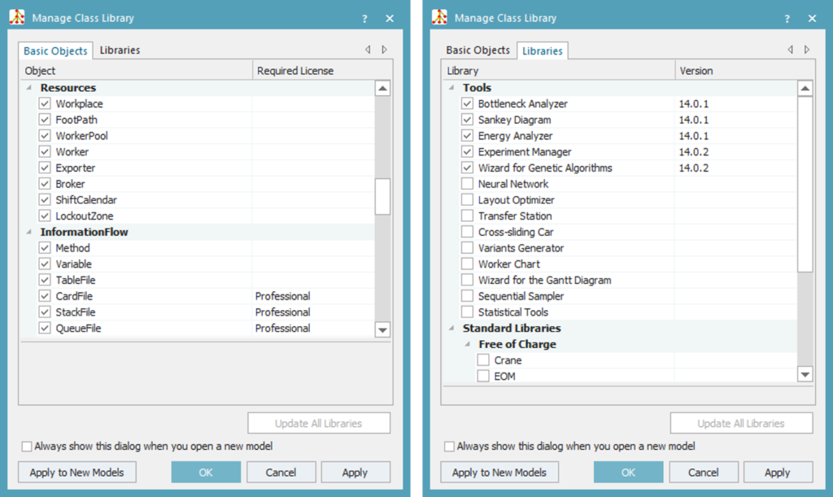The height and width of the screenshot is (497, 833).
Task: Click the Apply button in the right dialog
Action: click(778, 472)
